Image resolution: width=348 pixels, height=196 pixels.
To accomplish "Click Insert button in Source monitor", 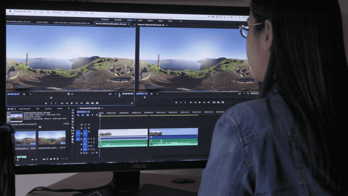I will pos(87,103).
